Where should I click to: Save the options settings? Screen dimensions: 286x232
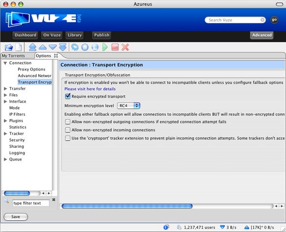coord(16,217)
